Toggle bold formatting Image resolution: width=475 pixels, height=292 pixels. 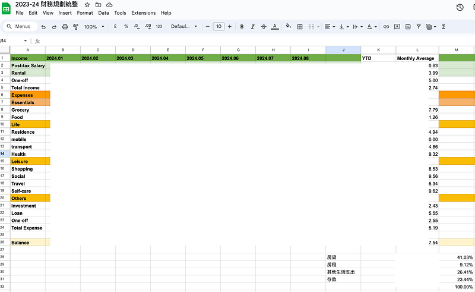[242, 27]
